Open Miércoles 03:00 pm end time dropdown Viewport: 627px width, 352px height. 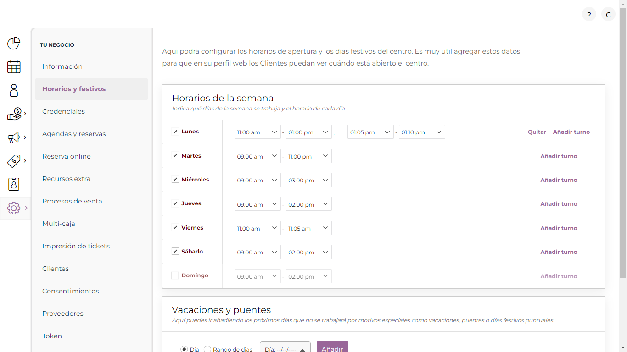tap(308, 180)
